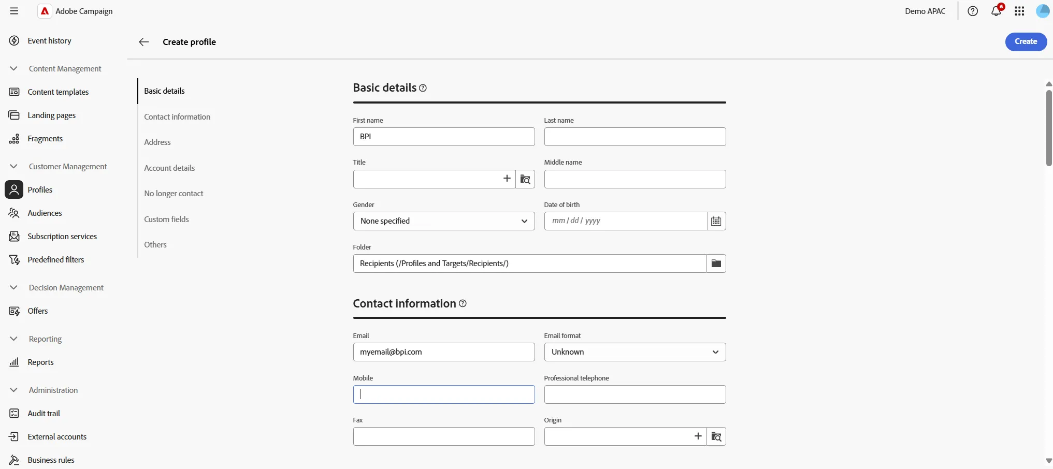
Task: Go back using the arrow icon
Action: coord(143,42)
